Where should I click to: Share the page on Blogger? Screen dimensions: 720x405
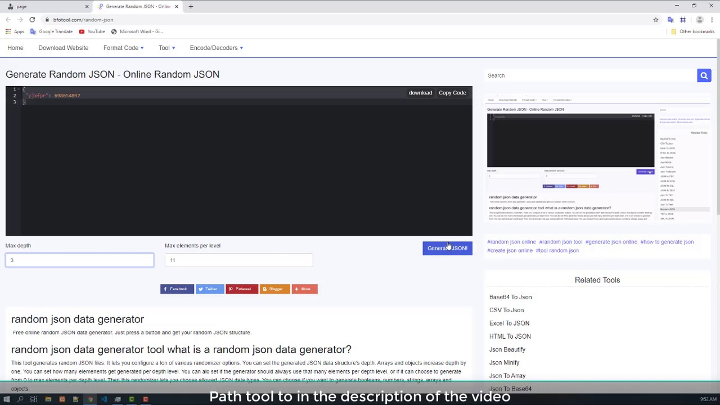(x=274, y=289)
